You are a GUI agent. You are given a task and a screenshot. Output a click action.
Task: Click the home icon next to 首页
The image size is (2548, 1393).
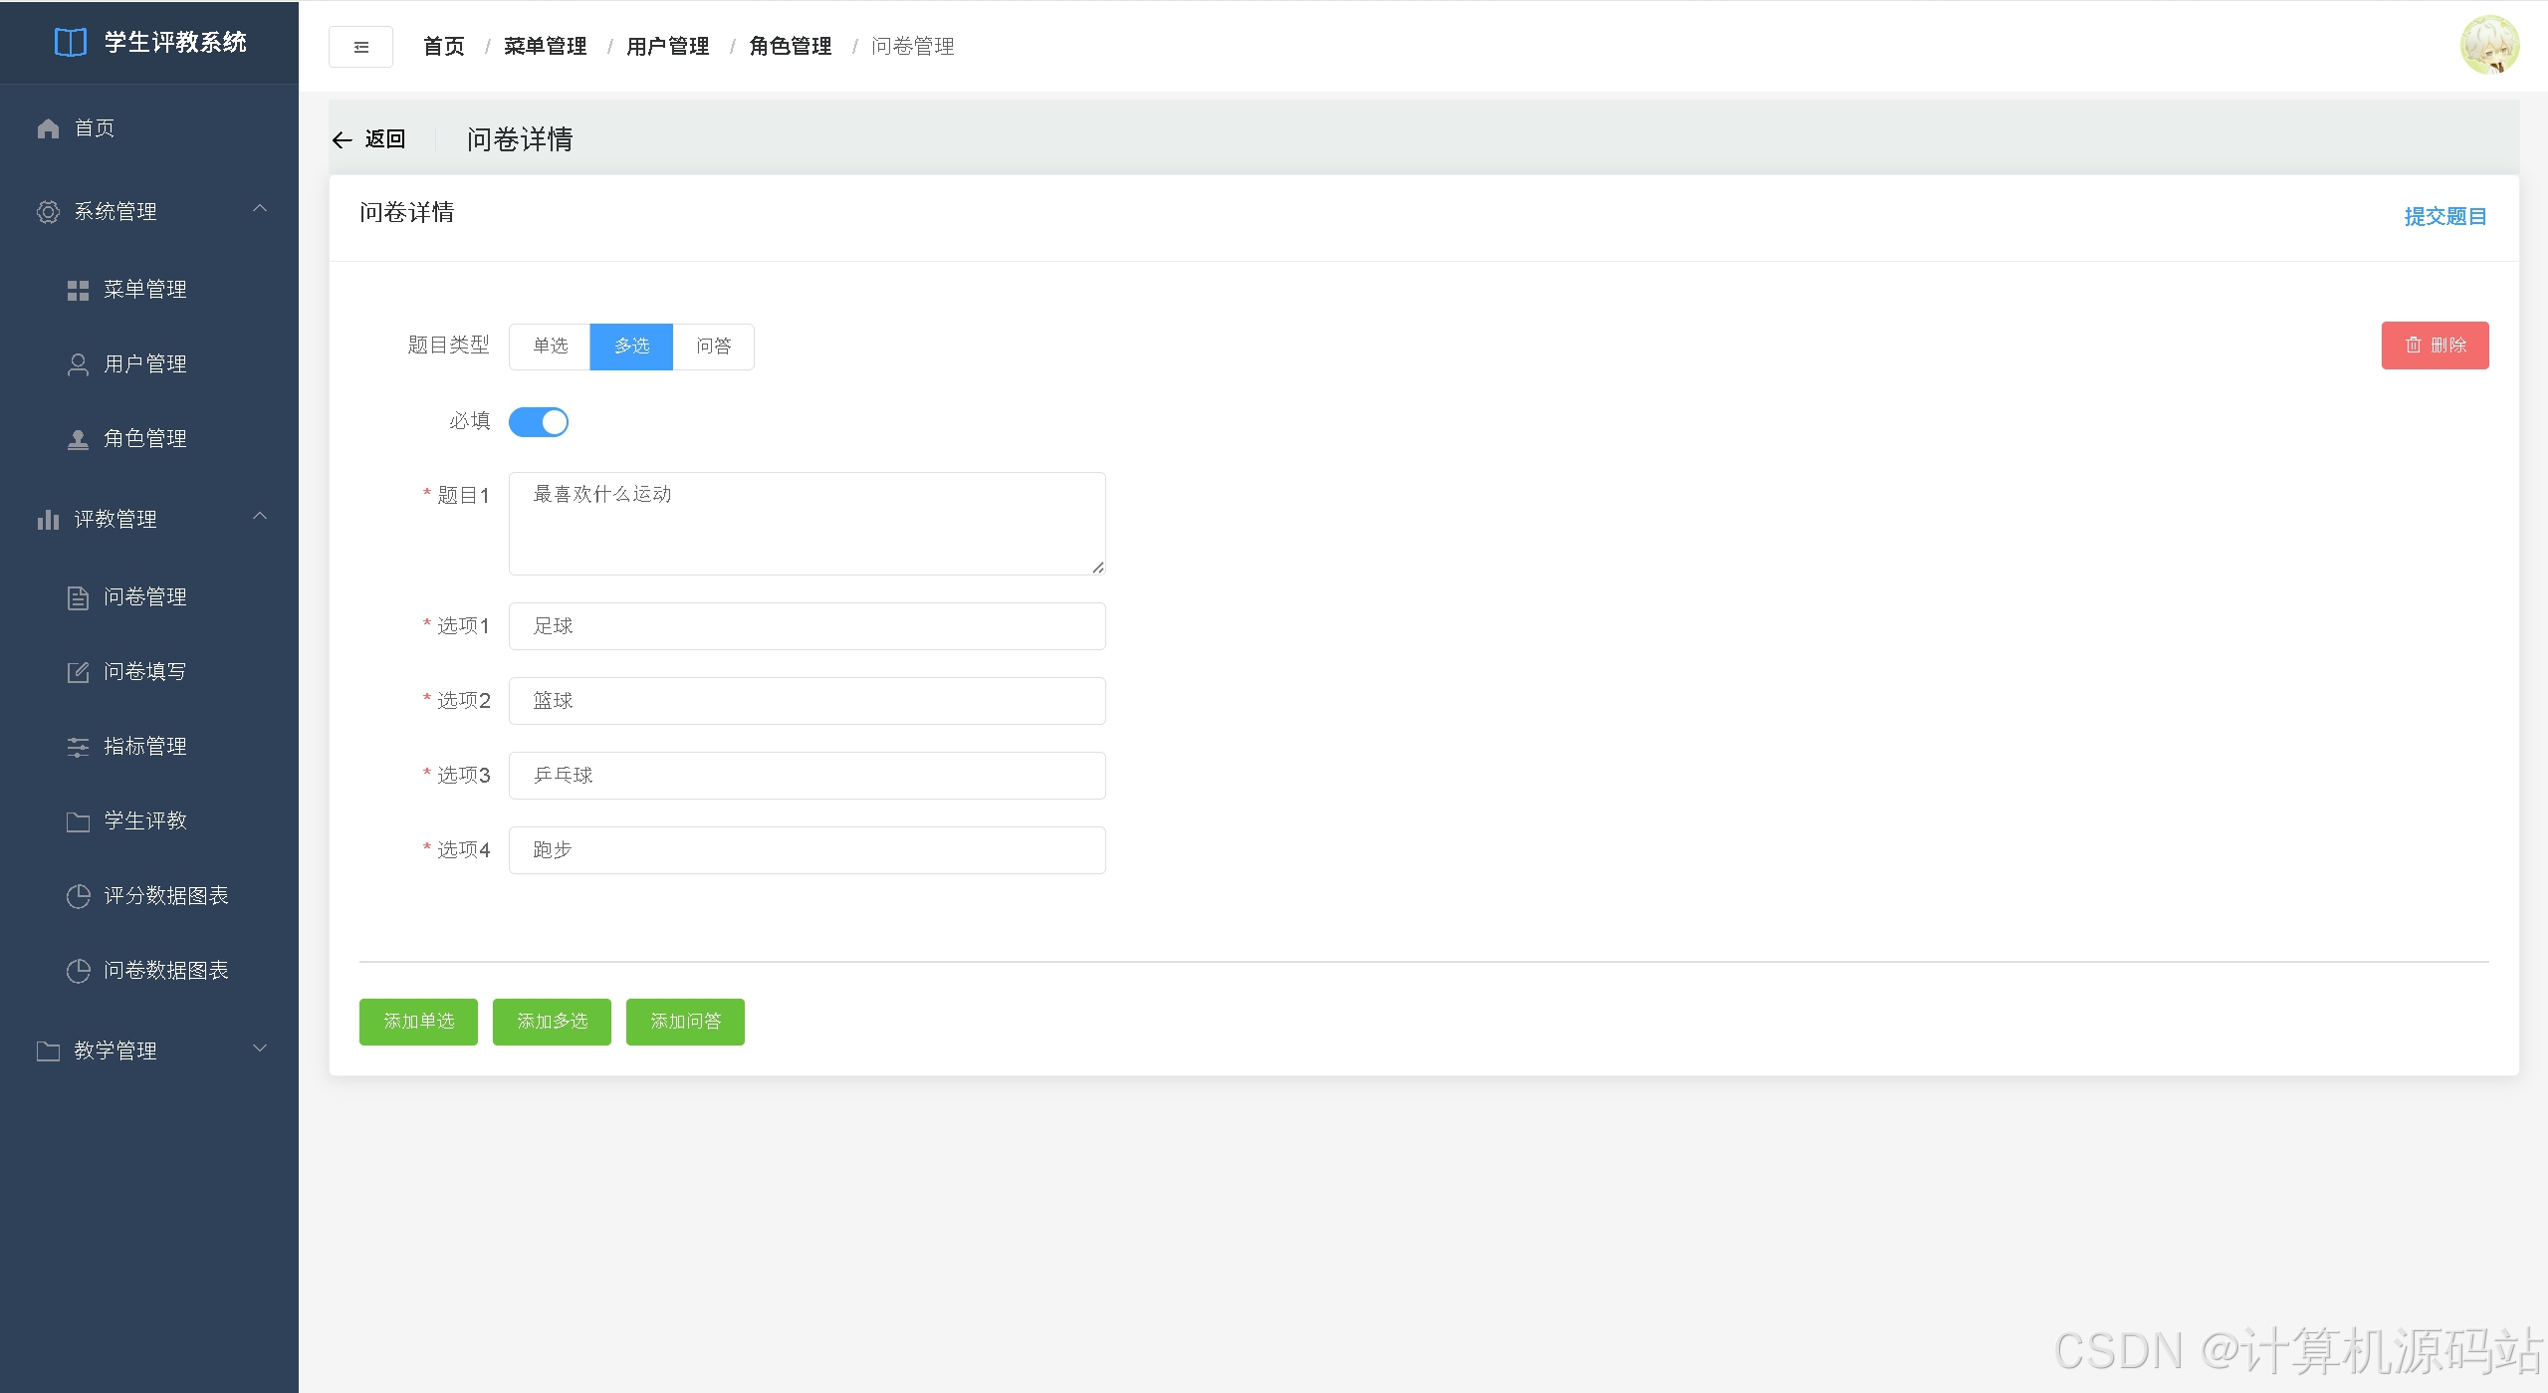48,128
